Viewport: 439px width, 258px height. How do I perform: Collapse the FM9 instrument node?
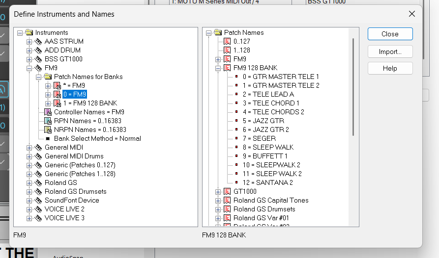[29, 68]
